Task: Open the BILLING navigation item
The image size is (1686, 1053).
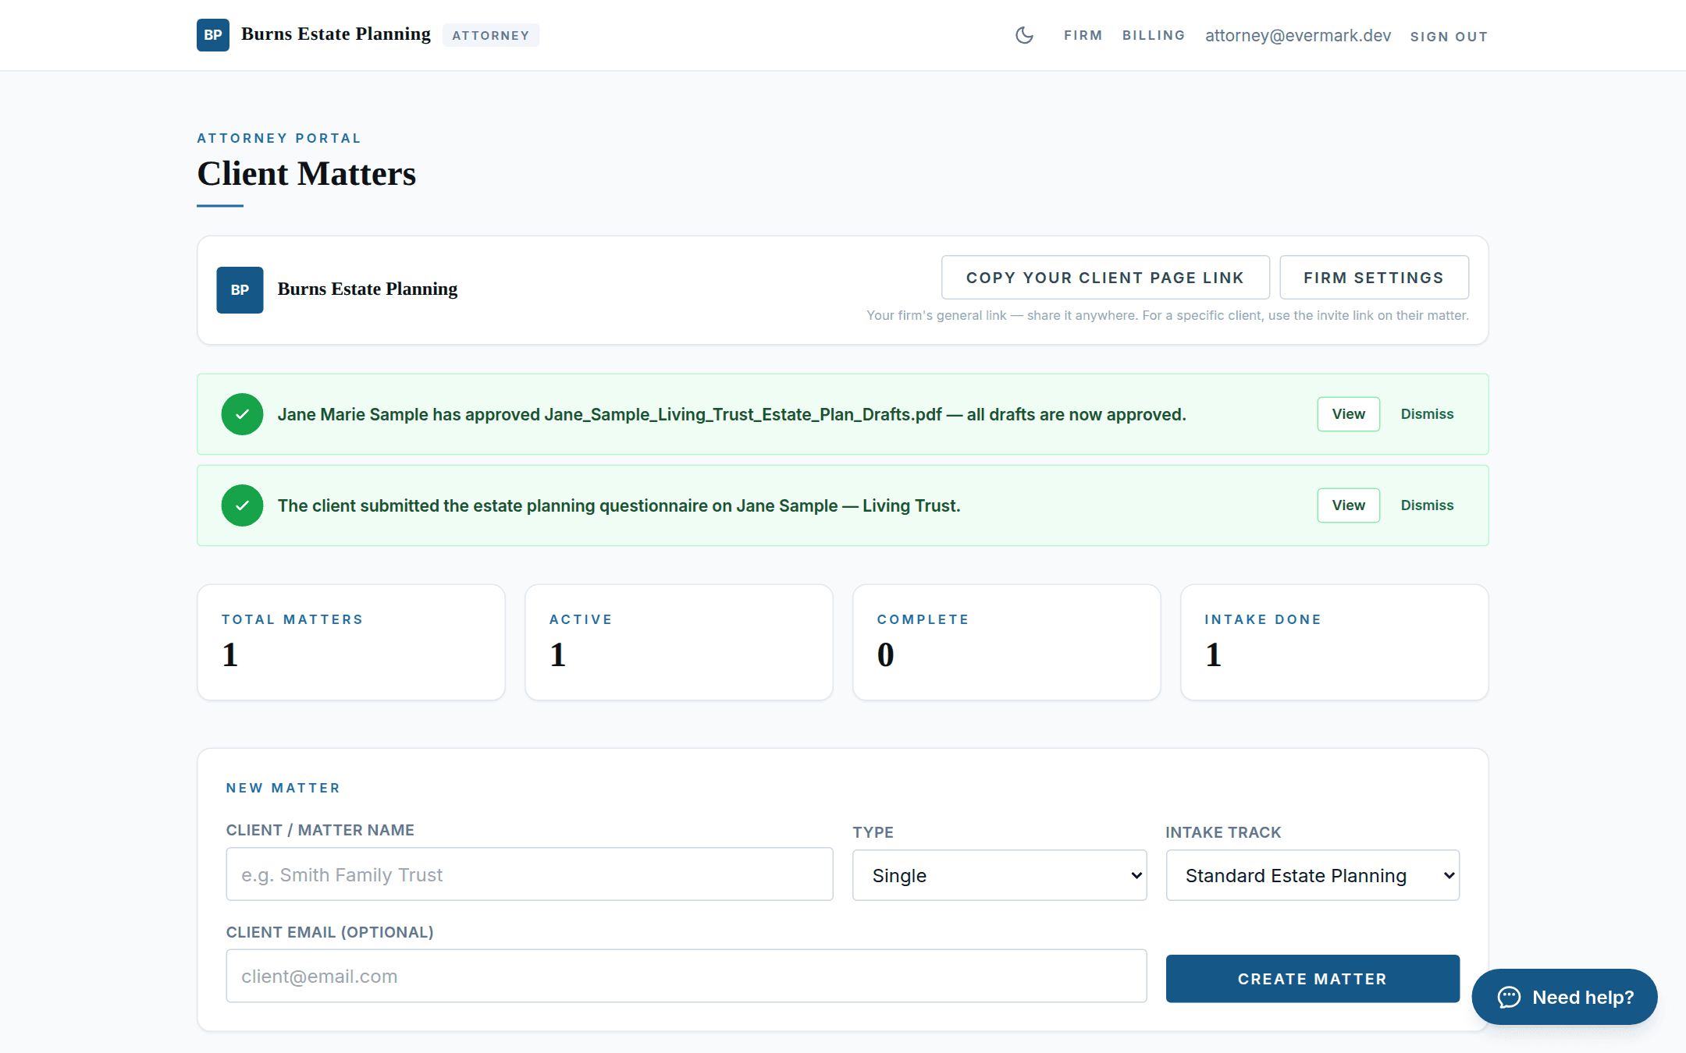Action: [x=1154, y=36]
